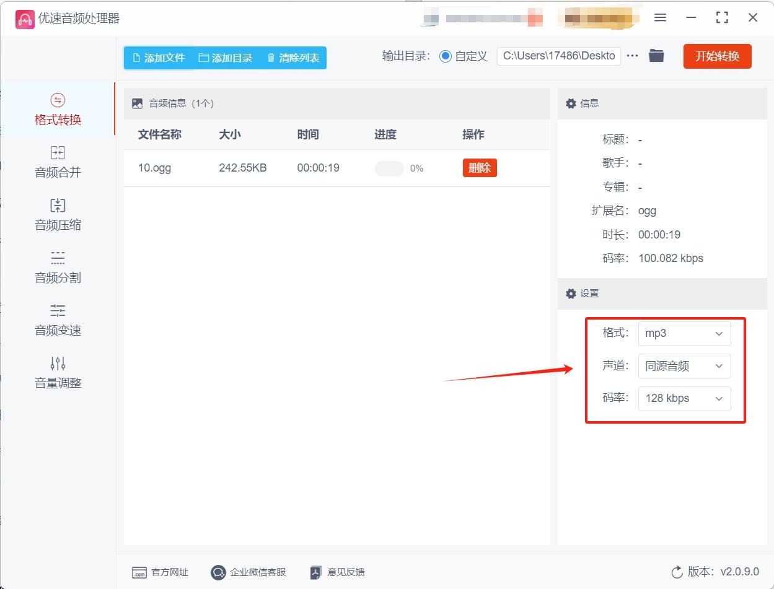Viewport: 774px width, 589px height.
Task: Click the ··· output path options toggle
Action: 632,55
